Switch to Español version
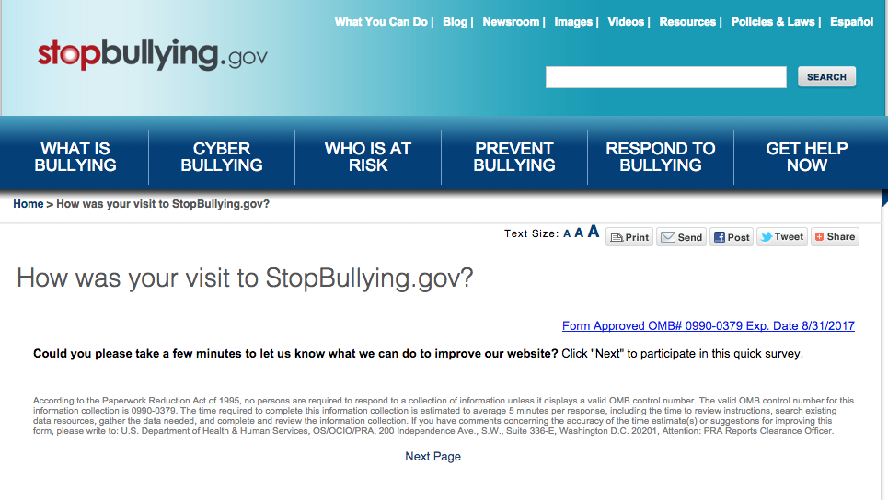Viewport: 888px width, 500px height. (852, 22)
